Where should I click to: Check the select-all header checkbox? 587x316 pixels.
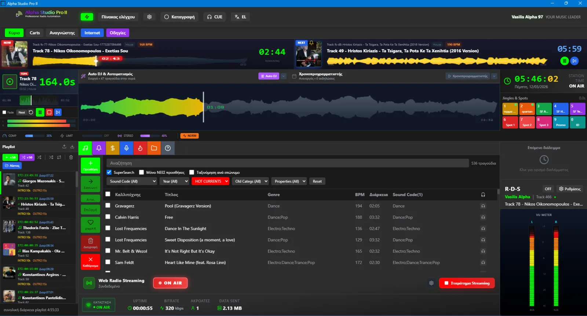click(108, 194)
